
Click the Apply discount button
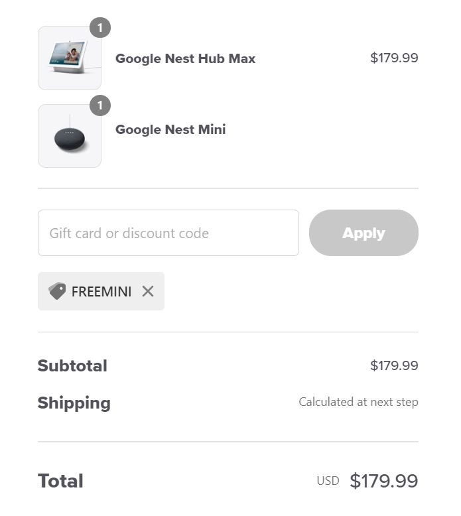[x=363, y=233]
